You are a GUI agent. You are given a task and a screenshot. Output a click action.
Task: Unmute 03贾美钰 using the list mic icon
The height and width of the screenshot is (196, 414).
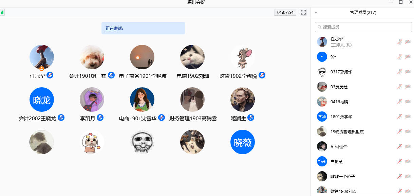coord(400,87)
